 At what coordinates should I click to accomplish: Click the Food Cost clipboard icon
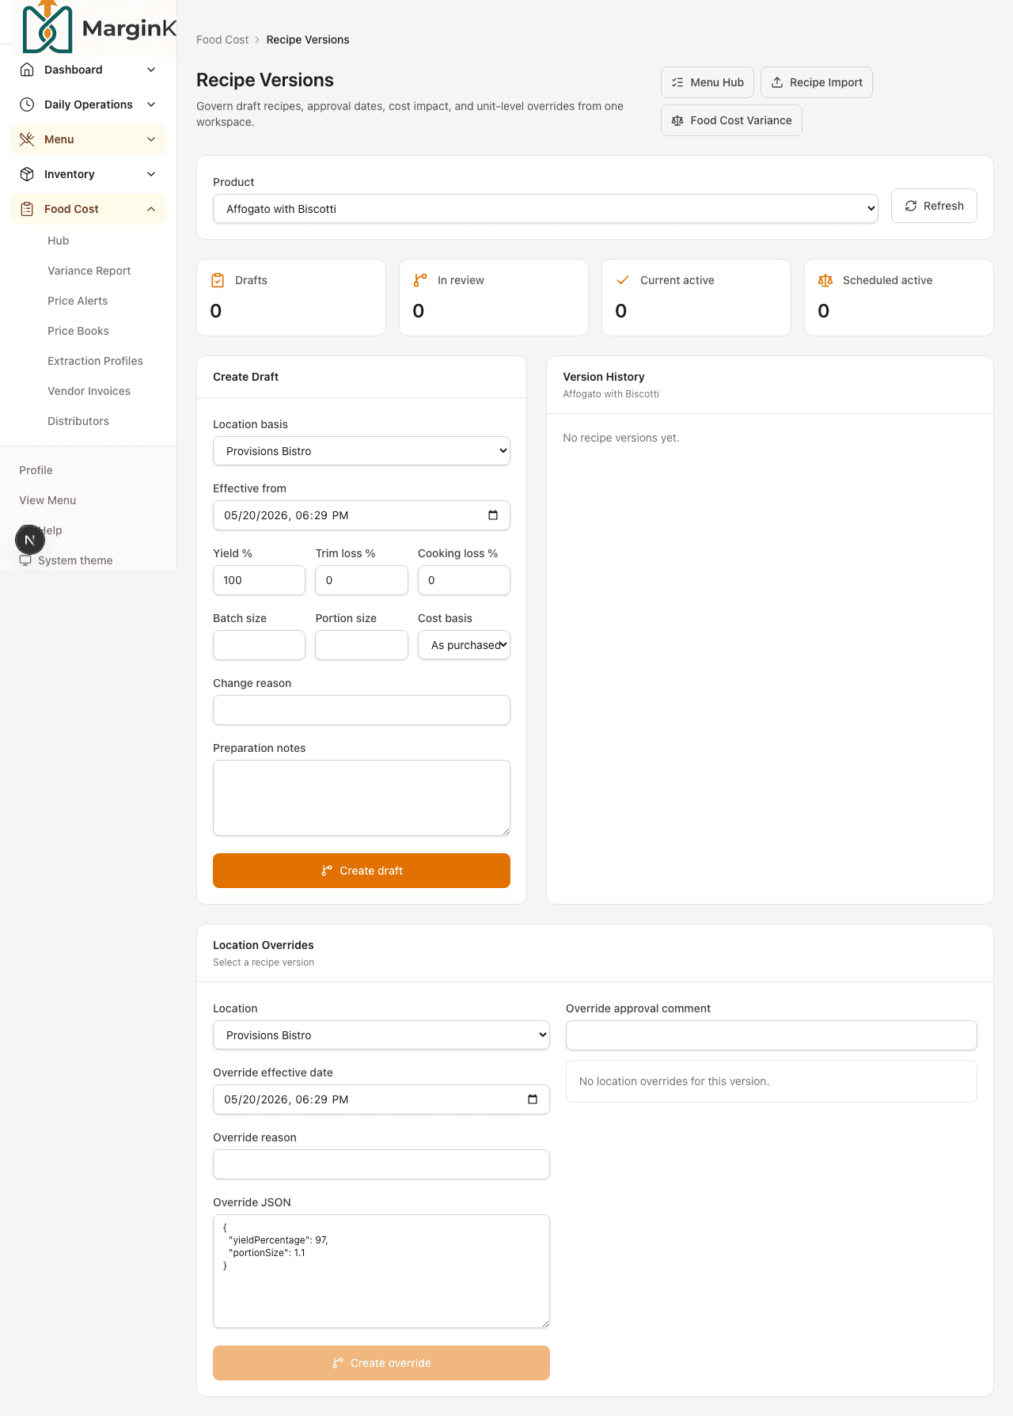click(27, 209)
